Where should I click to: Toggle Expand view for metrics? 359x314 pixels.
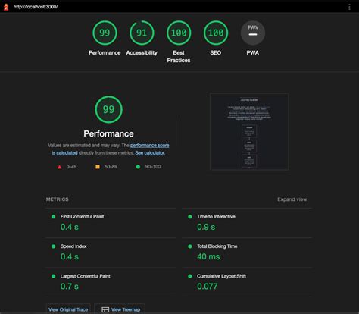tap(292, 199)
